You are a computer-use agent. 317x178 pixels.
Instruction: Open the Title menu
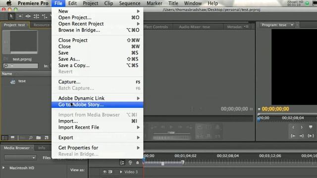point(173,3)
